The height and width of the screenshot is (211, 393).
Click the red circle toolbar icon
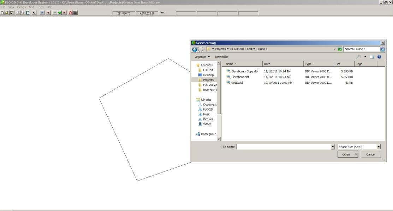[x=70, y=13]
